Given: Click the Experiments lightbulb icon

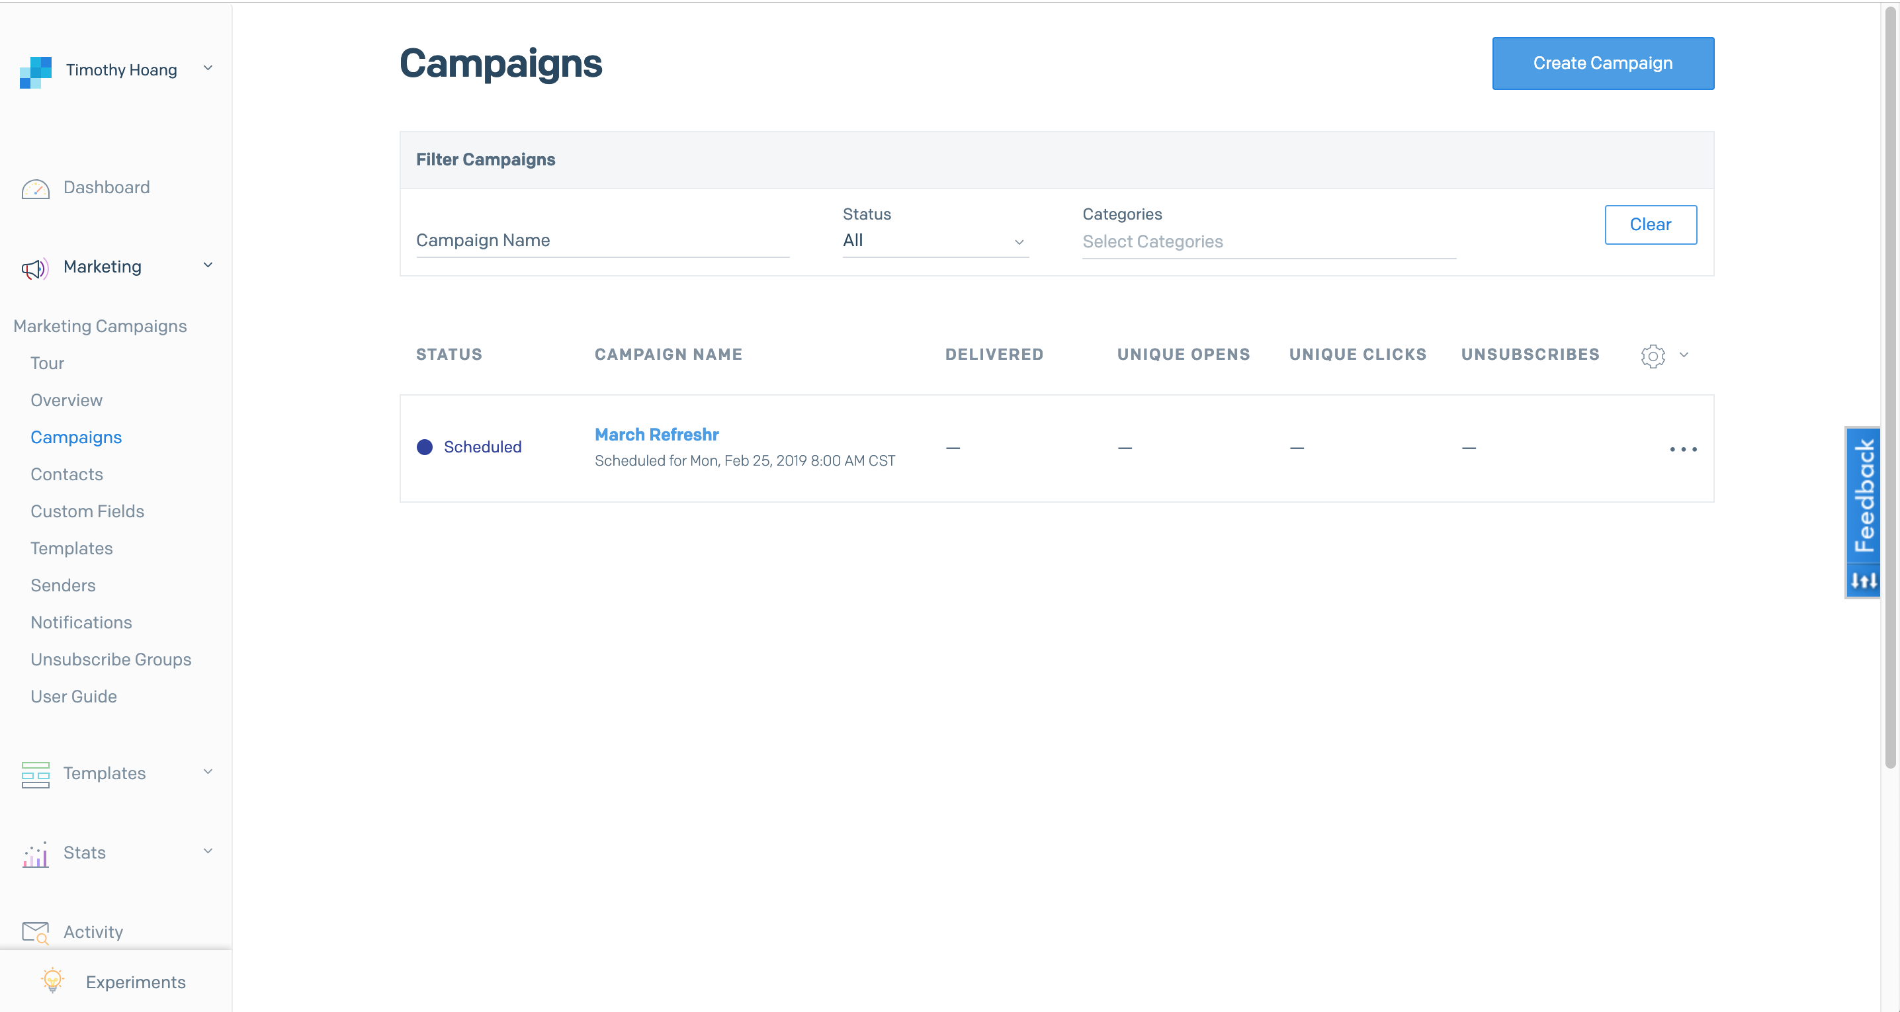Looking at the screenshot, I should pyautogui.click(x=52, y=980).
